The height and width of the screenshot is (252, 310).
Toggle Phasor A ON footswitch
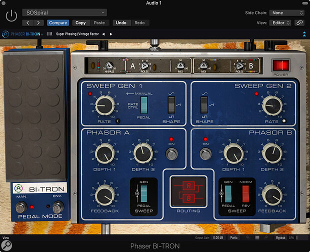(171, 154)
